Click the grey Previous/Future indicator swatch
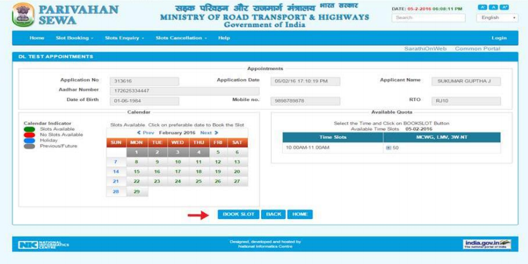This screenshot has width=528, height=264. pos(29,147)
